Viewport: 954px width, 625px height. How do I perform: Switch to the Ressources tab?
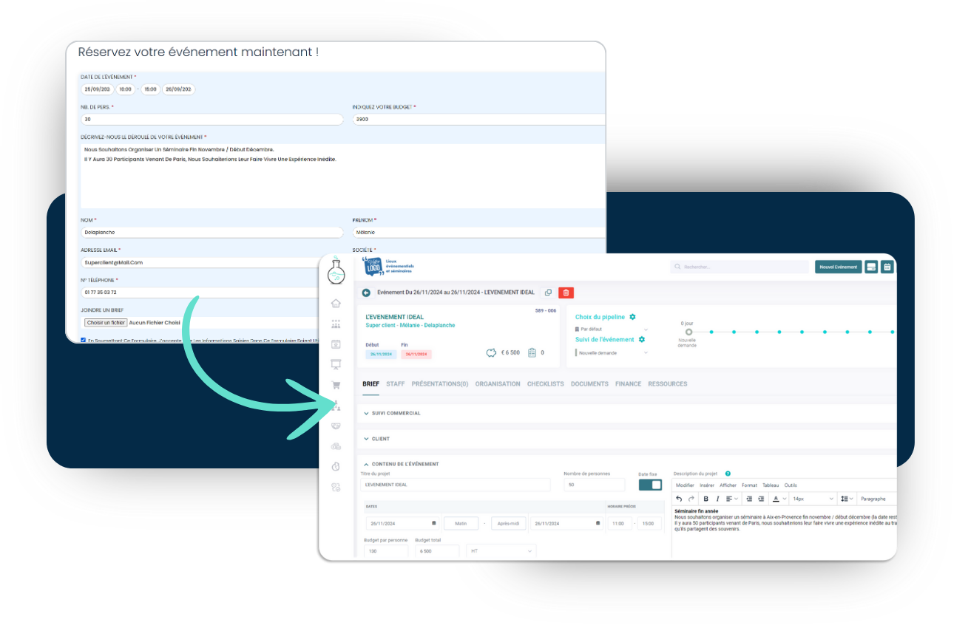click(668, 384)
